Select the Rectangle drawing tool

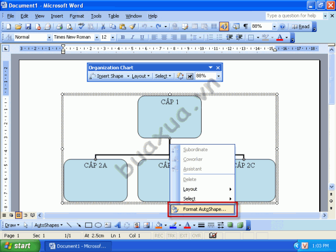(88, 225)
